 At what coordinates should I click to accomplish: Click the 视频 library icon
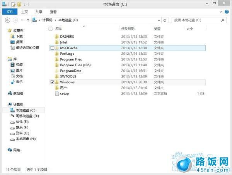click(x=13, y=65)
